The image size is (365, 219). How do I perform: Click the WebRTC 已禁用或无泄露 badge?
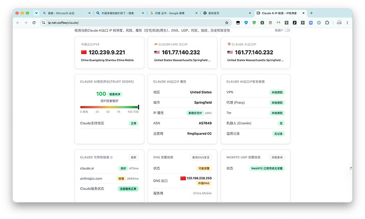267,168
